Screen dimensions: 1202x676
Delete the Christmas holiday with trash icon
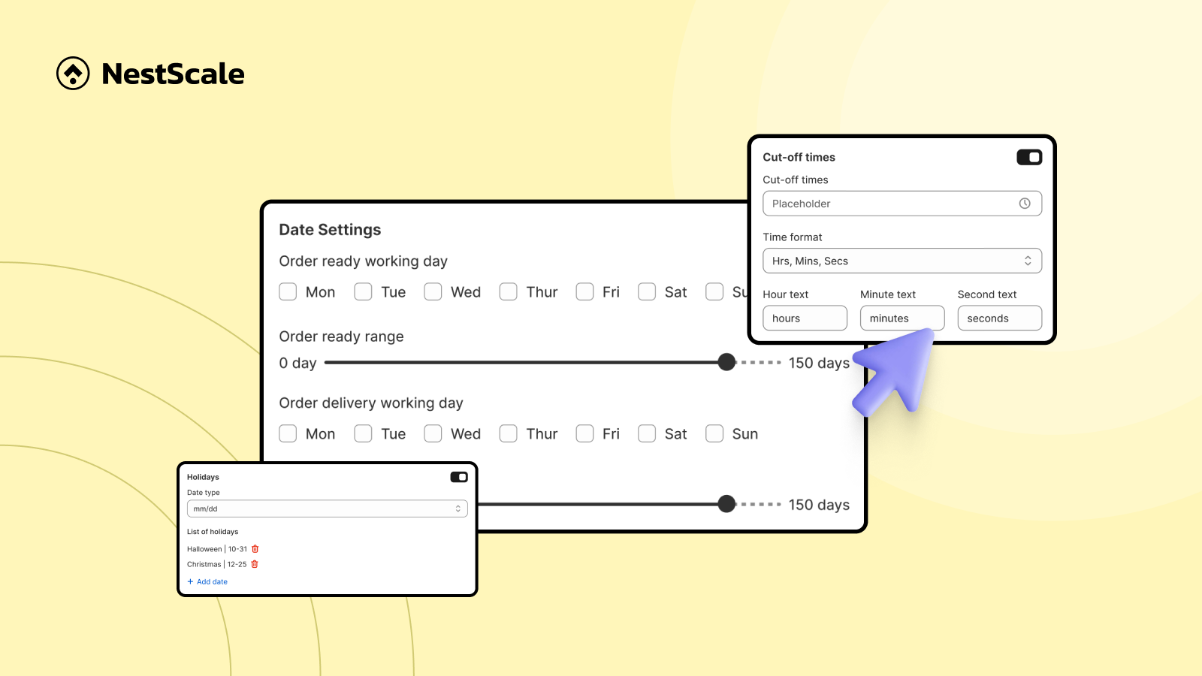click(255, 564)
